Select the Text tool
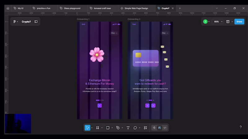Image resolution: width=248 pixels, height=139 pixels. tap(128, 128)
